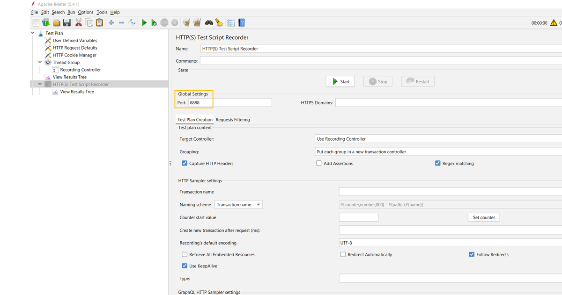Open the File menu
The height and width of the screenshot is (295, 562).
click(x=35, y=12)
